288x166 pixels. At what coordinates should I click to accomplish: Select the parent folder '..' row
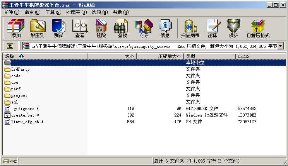click(144, 63)
